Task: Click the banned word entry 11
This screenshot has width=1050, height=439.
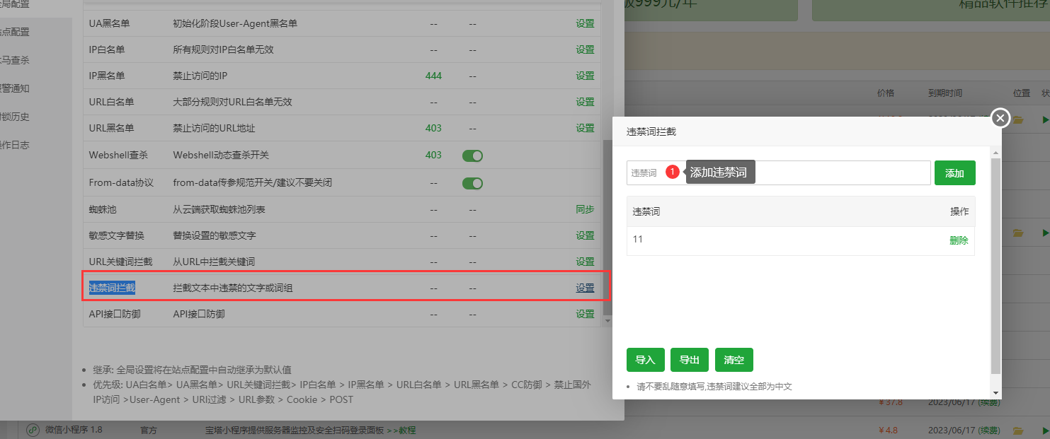Action: [x=638, y=239]
